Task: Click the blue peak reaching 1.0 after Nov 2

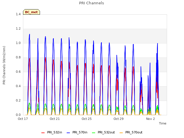Action: click(158, 43)
